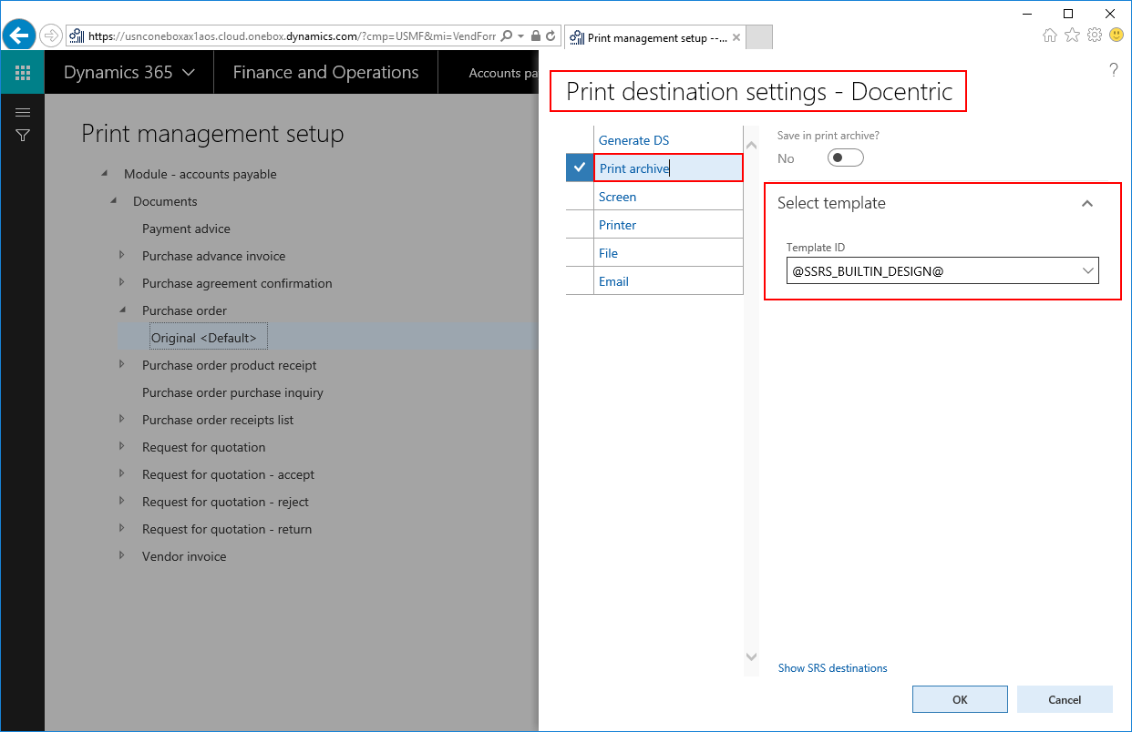This screenshot has width=1132, height=732.
Task: Open address bar dropdown arrow
Action: (x=520, y=36)
